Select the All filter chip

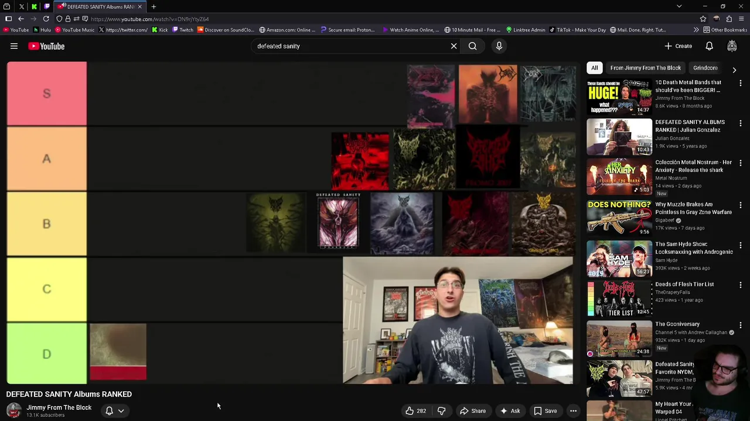tap(594, 68)
